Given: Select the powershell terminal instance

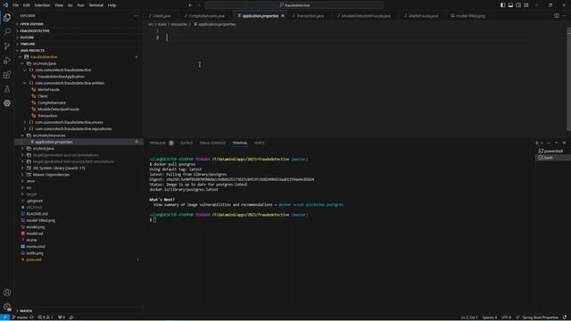Looking at the screenshot, I should click(x=553, y=151).
